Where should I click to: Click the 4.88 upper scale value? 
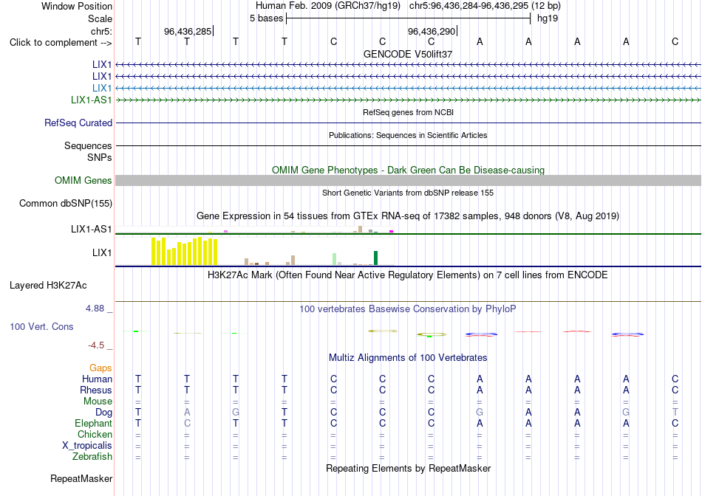(x=95, y=309)
